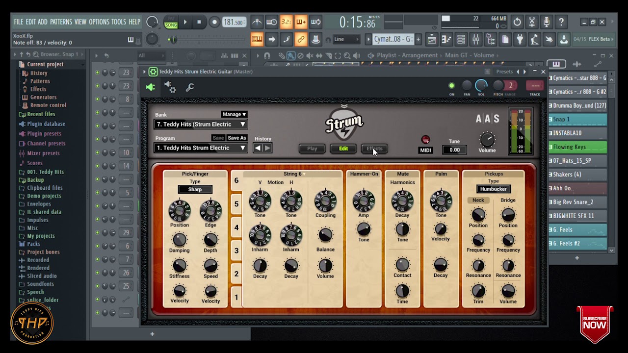Toggle the Bridge pickup button
Image resolution: width=628 pixels, height=353 pixels.
(508, 200)
